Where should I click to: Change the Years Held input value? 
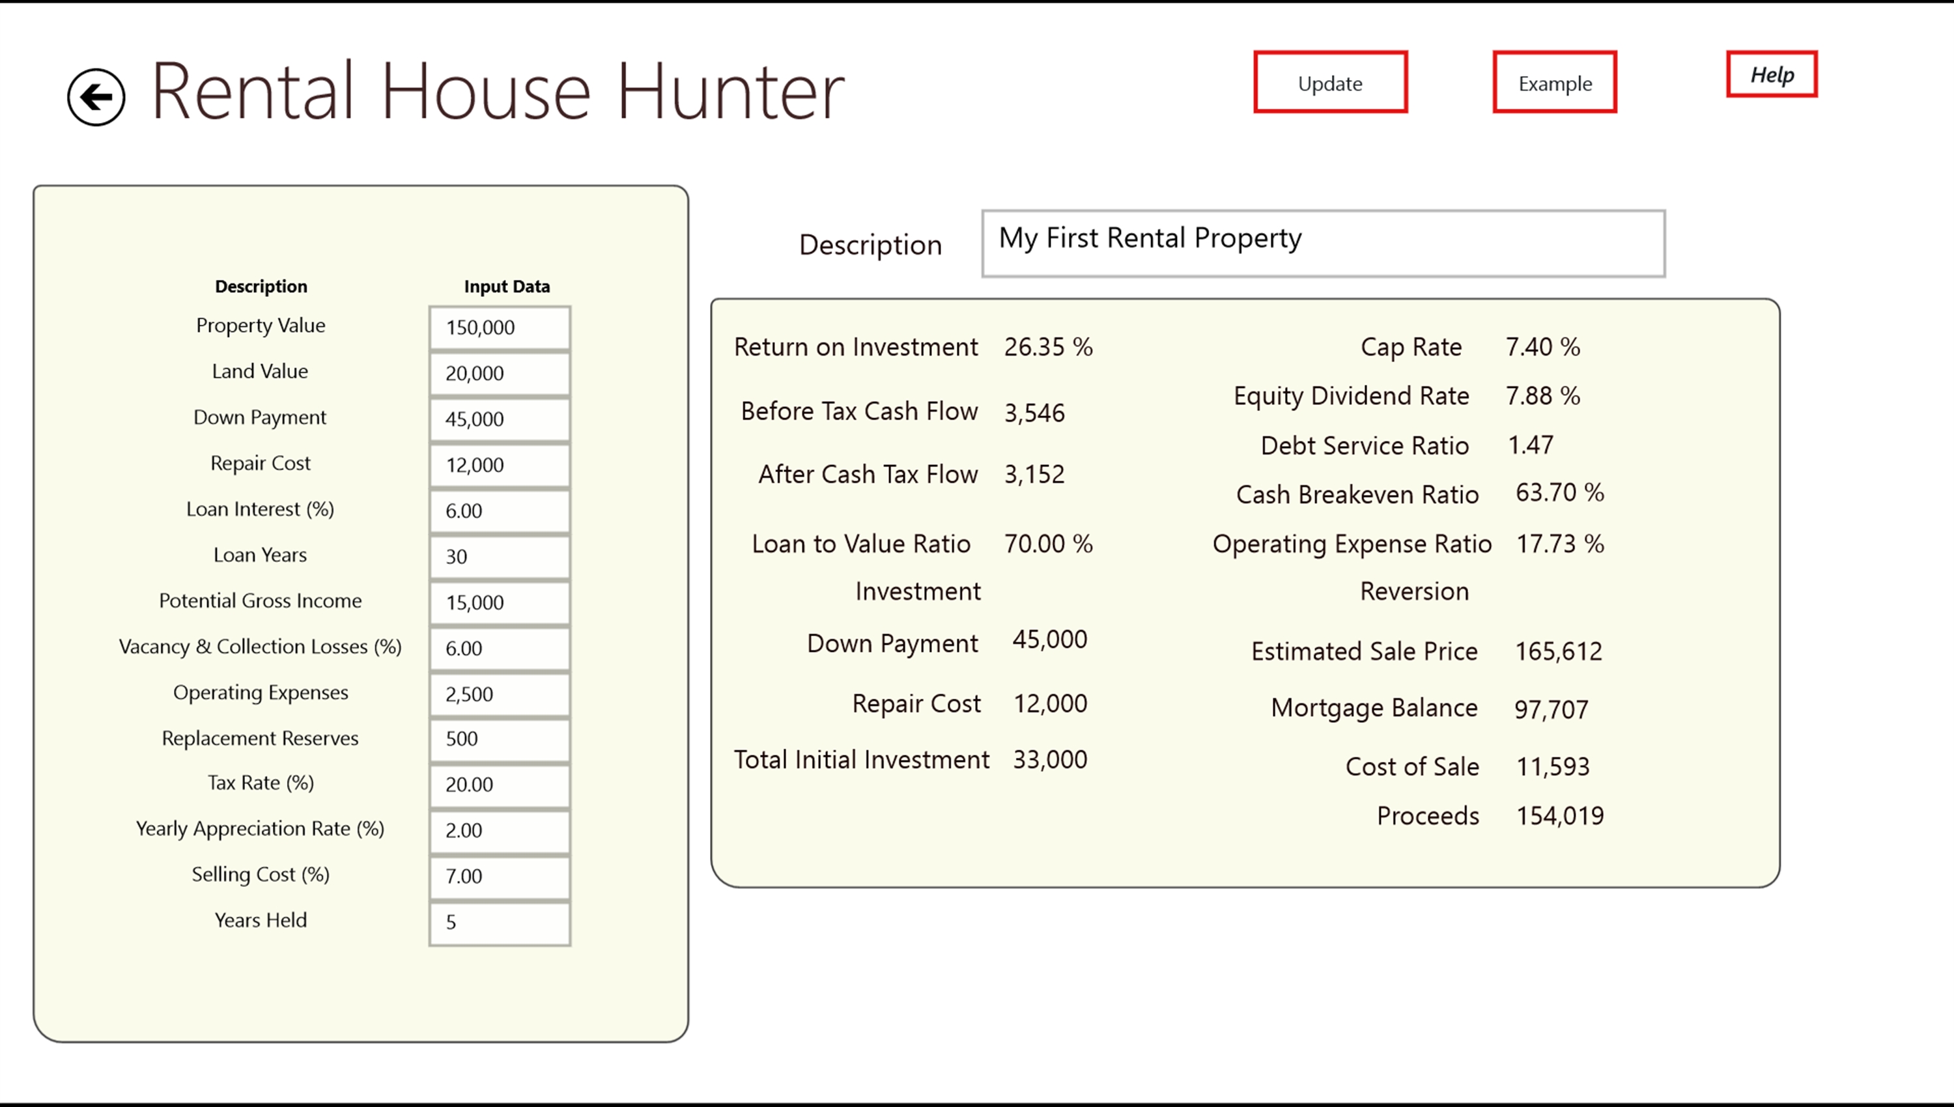tap(500, 922)
